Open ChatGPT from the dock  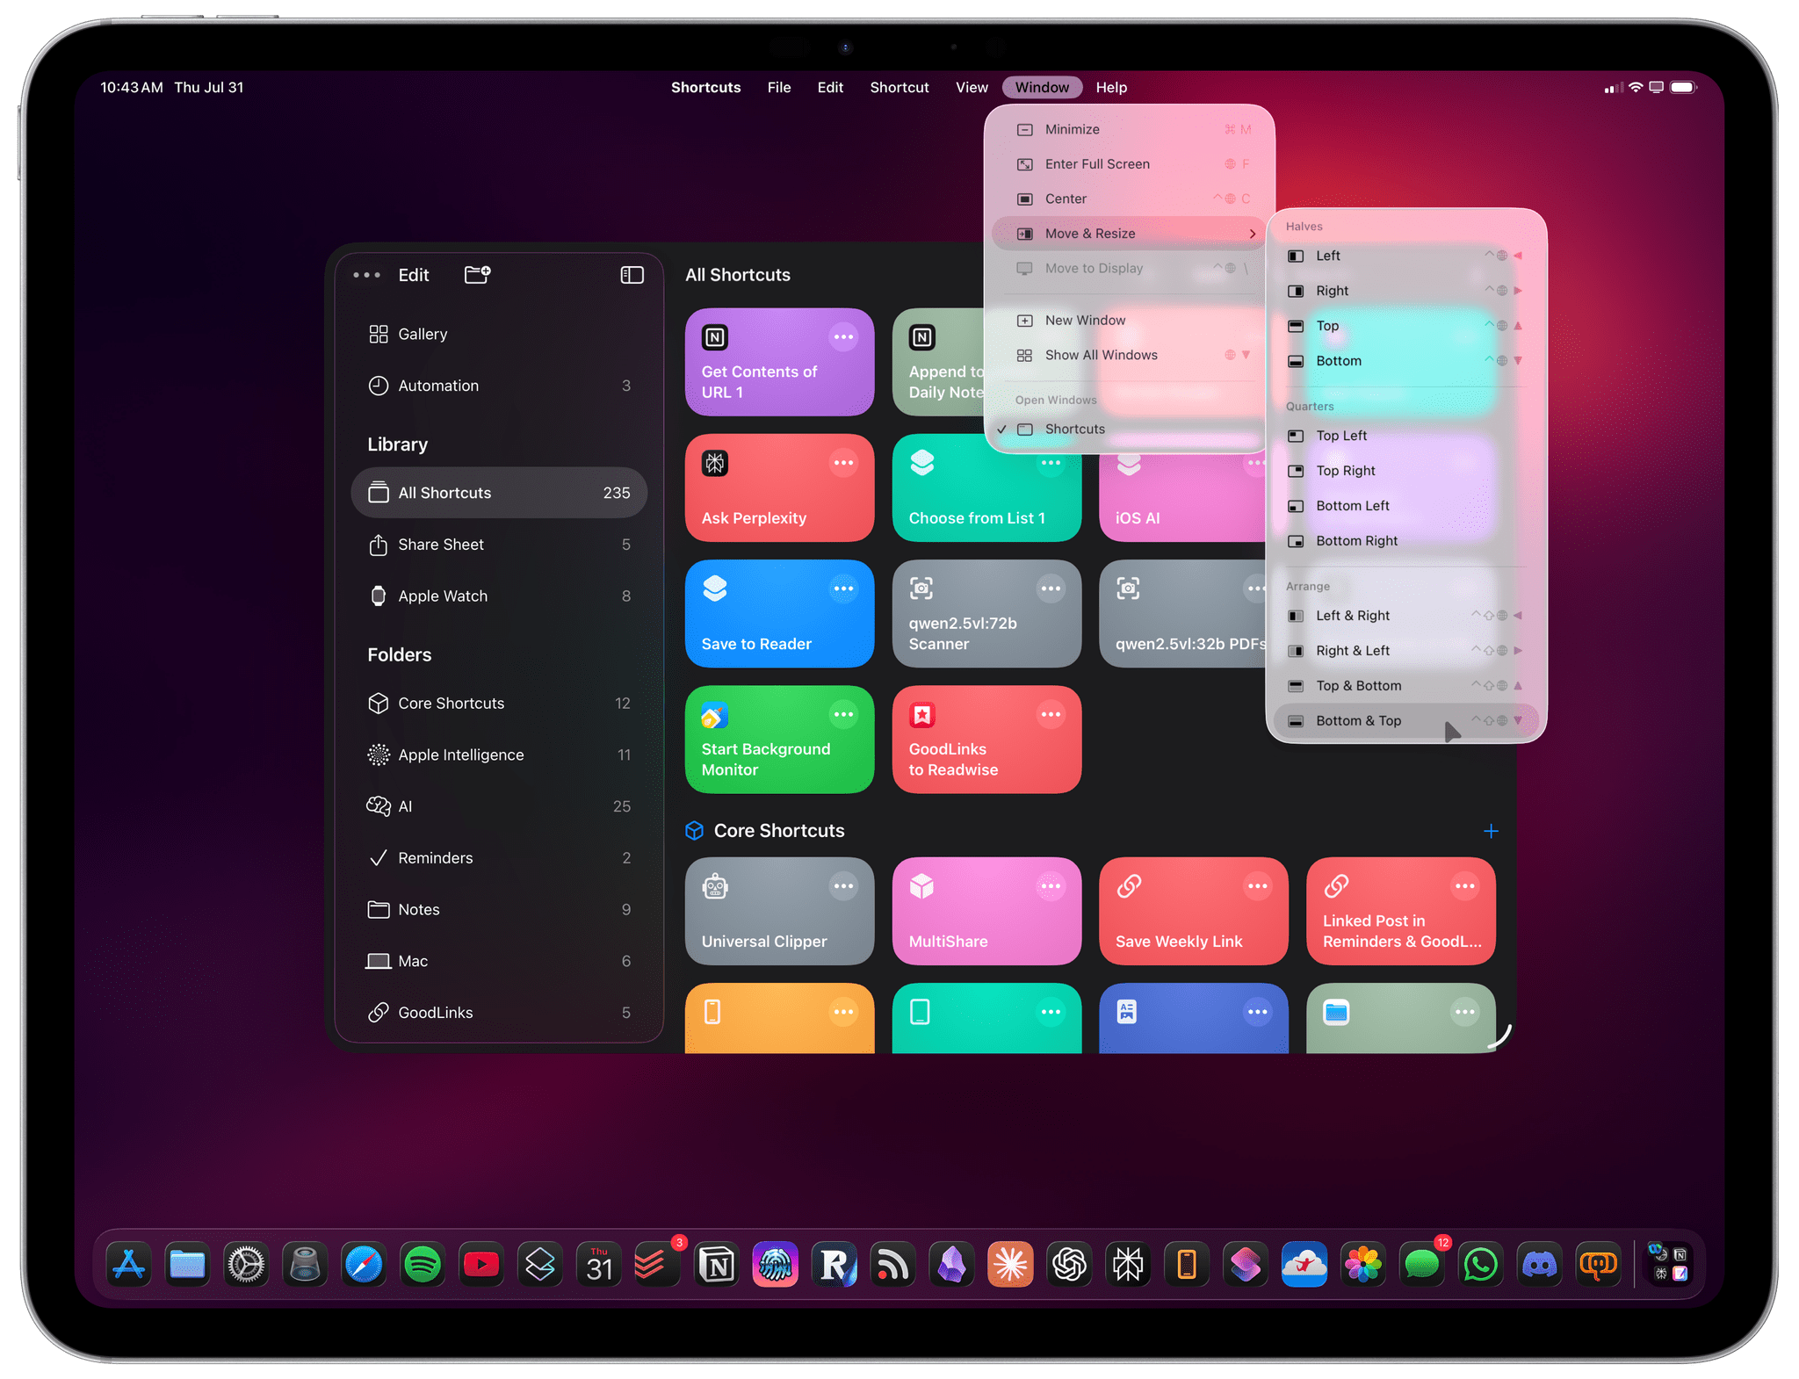point(1070,1266)
